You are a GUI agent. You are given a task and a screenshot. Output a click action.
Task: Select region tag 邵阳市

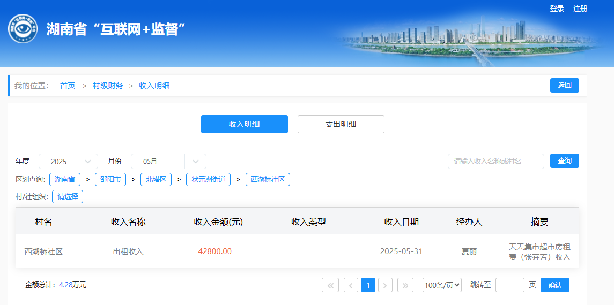point(110,180)
